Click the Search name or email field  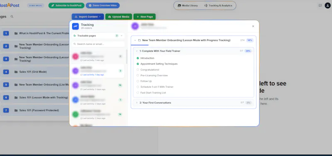click(98, 44)
